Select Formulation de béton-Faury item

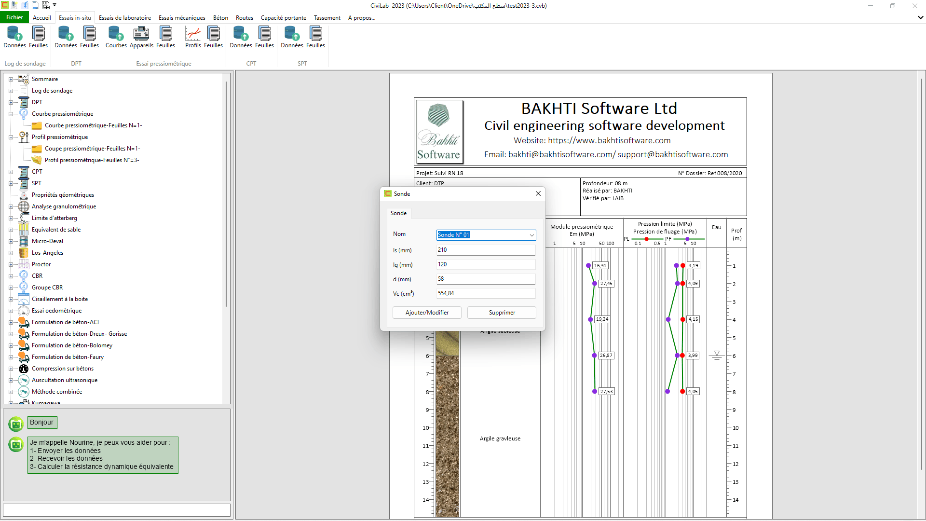pyautogui.click(x=68, y=357)
